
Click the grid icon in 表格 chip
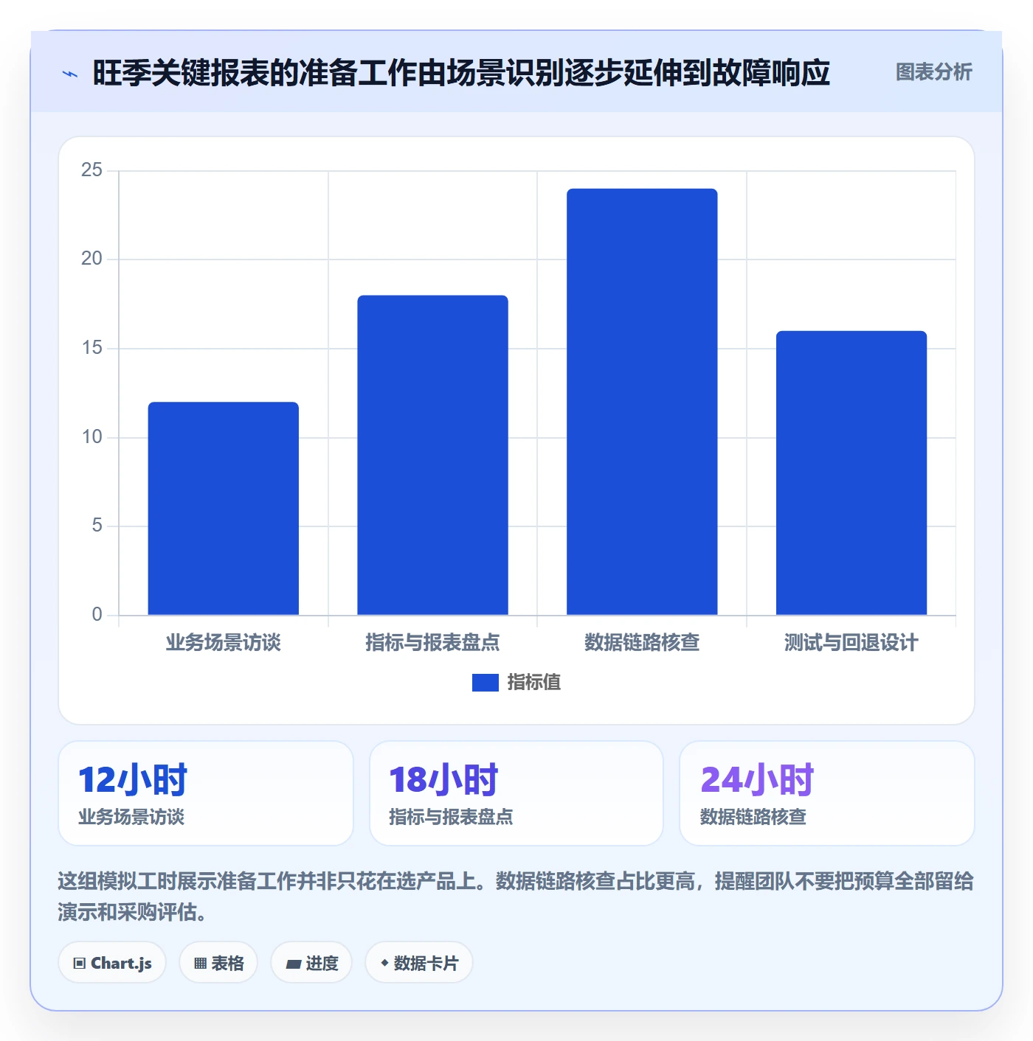click(x=200, y=964)
